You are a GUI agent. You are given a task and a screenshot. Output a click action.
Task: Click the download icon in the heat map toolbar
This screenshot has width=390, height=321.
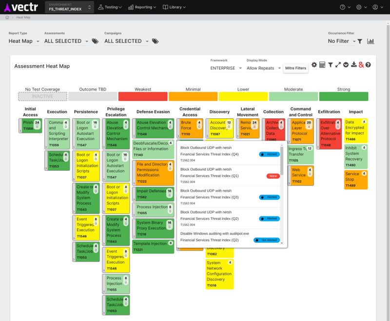[354, 64]
